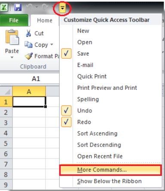Viewport: 165px width, 191px height.
Task: Enable E-mail in Quick Access menu
Action: [110, 65]
